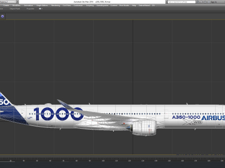Click the engine nacelle in the viewport

[144, 127]
